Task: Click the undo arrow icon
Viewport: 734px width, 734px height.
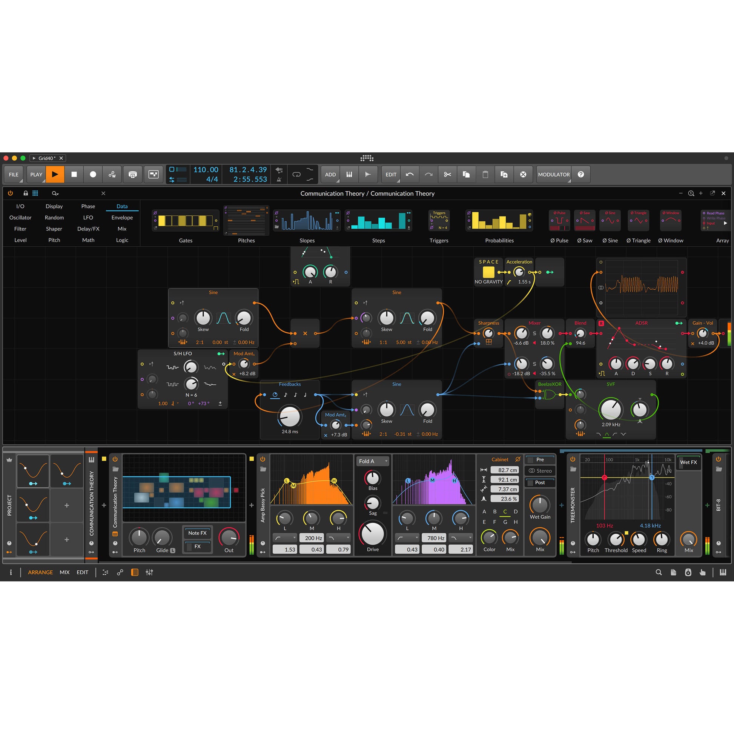Action: click(410, 174)
